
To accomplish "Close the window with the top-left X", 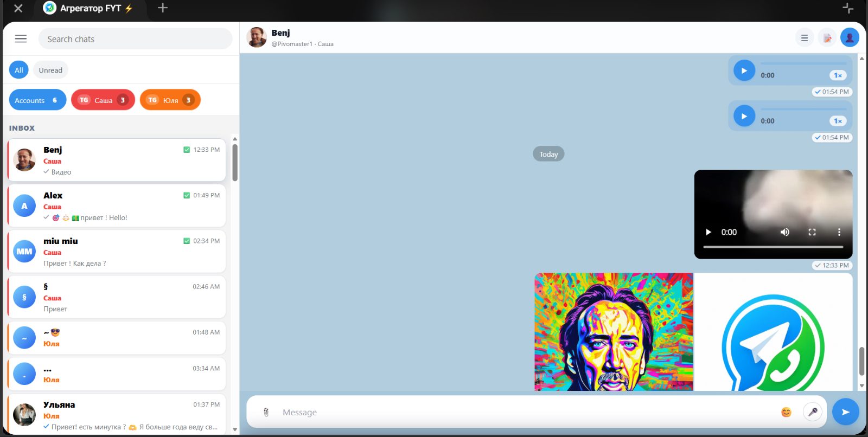I will click(x=18, y=8).
